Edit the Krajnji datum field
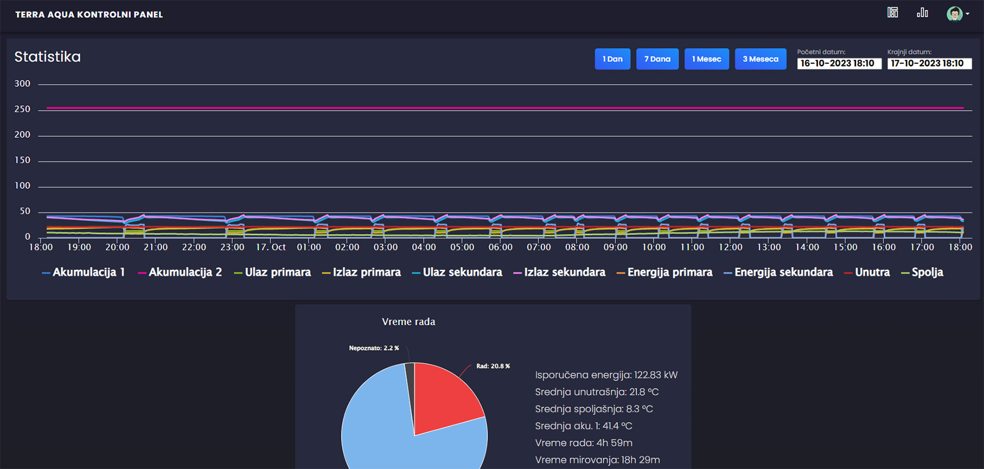The width and height of the screenshot is (984, 469). (930, 63)
